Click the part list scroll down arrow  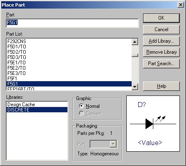click(135, 87)
